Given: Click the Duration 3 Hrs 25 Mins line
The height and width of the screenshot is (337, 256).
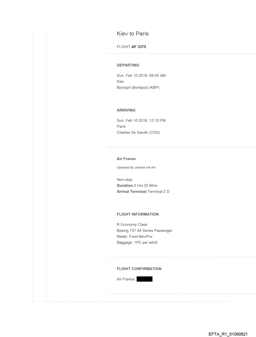Looking at the screenshot, I should tap(137, 186).
